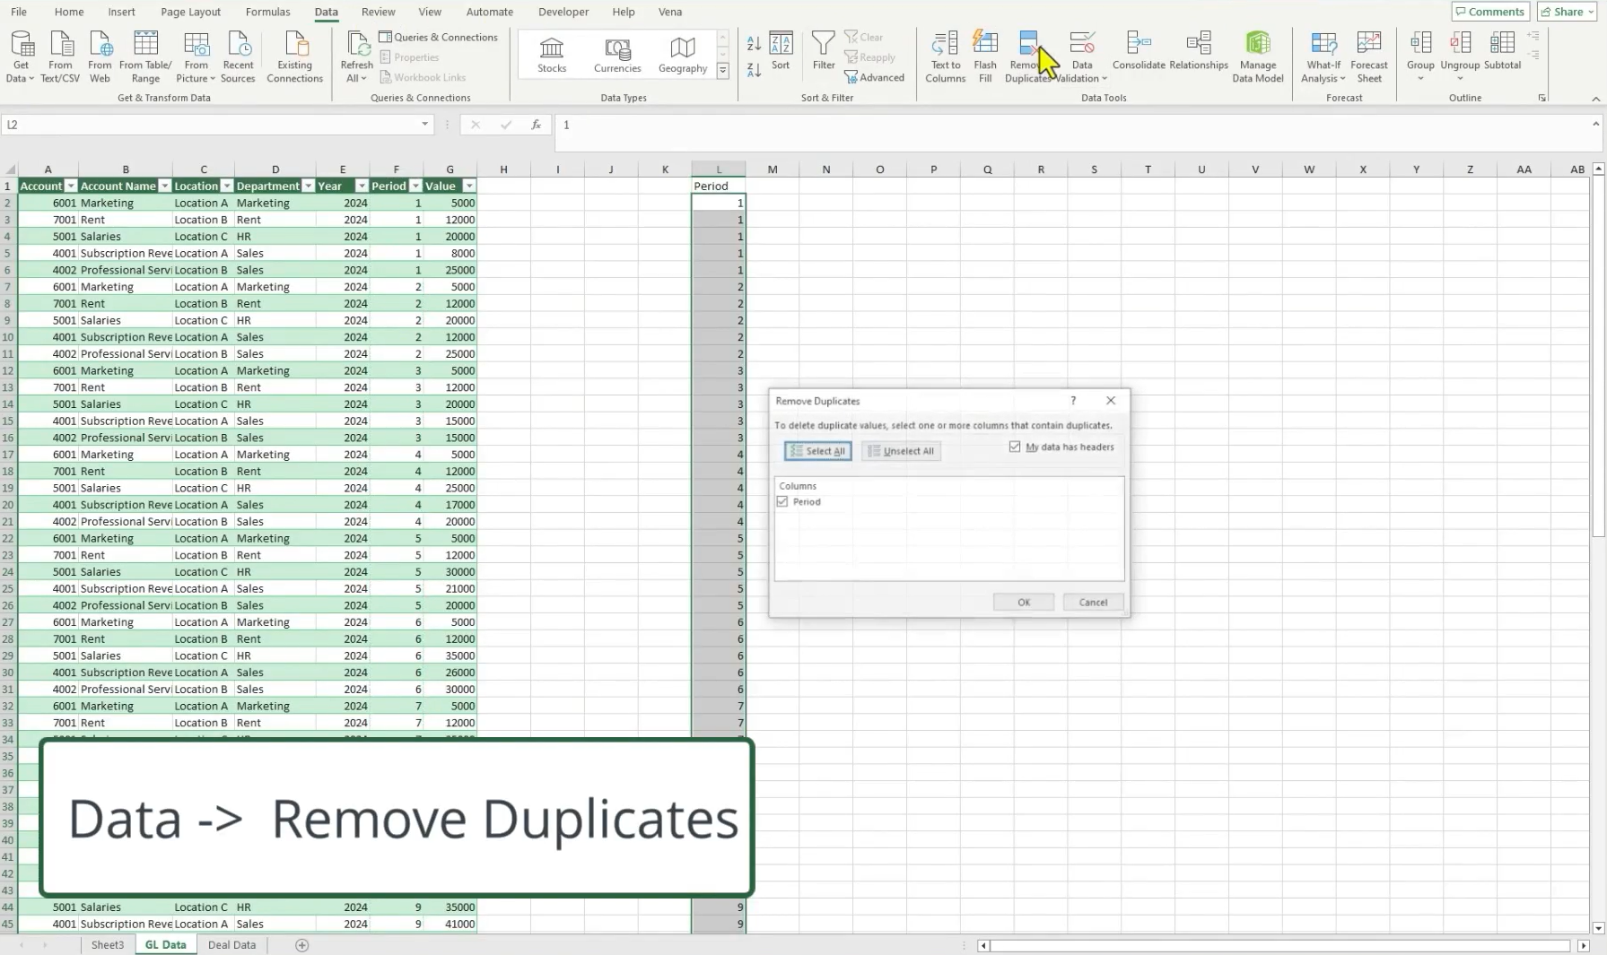This screenshot has width=1607, height=955.
Task: Open Flash Fill
Action: pyautogui.click(x=985, y=56)
